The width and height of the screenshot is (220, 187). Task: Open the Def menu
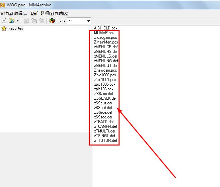tap(34, 13)
